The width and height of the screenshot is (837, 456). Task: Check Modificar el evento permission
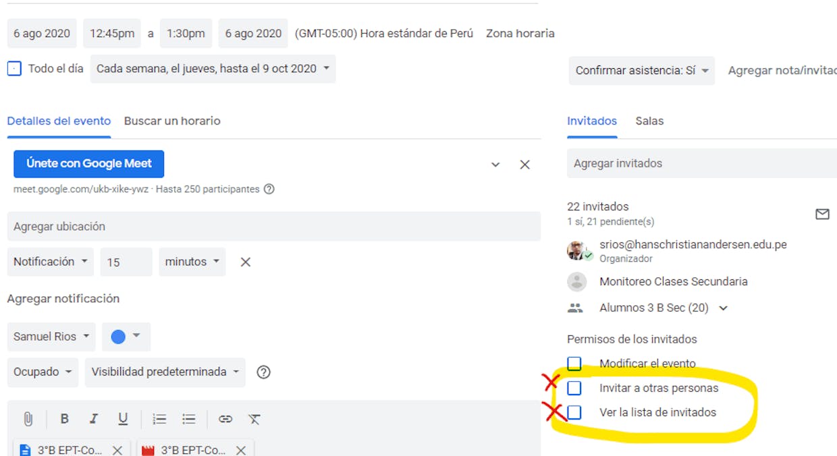(x=574, y=364)
